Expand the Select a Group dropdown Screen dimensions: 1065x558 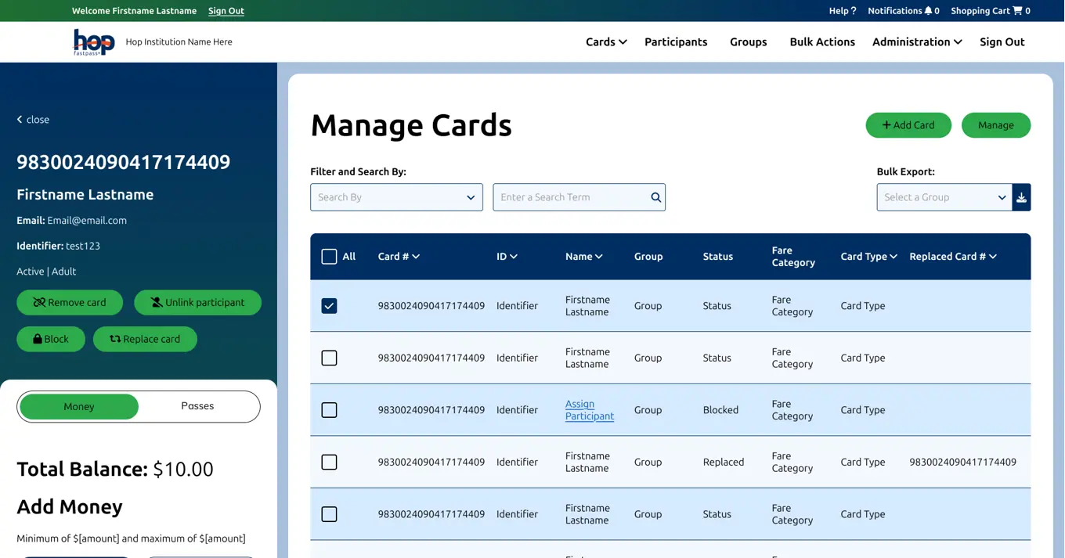(x=944, y=197)
